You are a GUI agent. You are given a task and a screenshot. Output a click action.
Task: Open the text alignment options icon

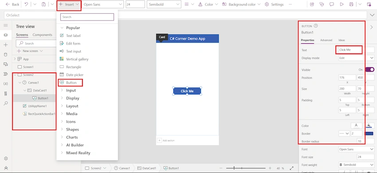click(x=187, y=4)
